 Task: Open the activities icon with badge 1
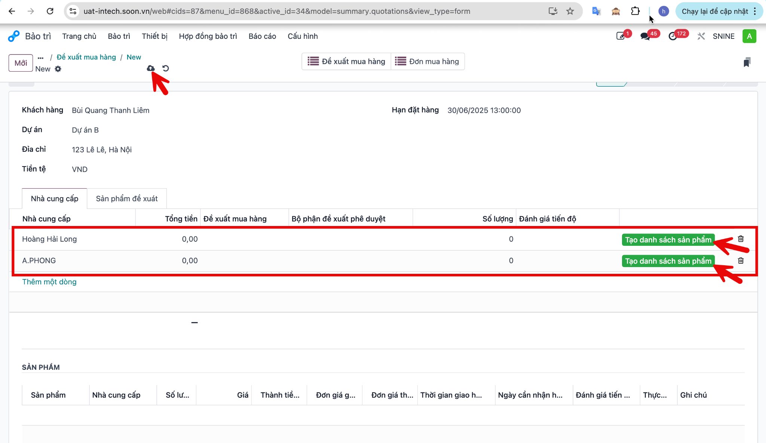tap(621, 36)
